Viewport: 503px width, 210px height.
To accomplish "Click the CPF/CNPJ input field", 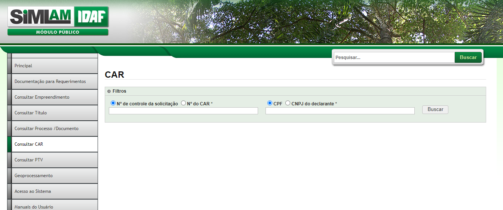I will pos(340,111).
